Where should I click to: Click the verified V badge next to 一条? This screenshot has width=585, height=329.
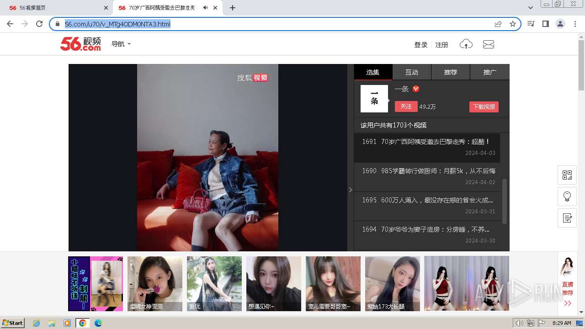416,89
